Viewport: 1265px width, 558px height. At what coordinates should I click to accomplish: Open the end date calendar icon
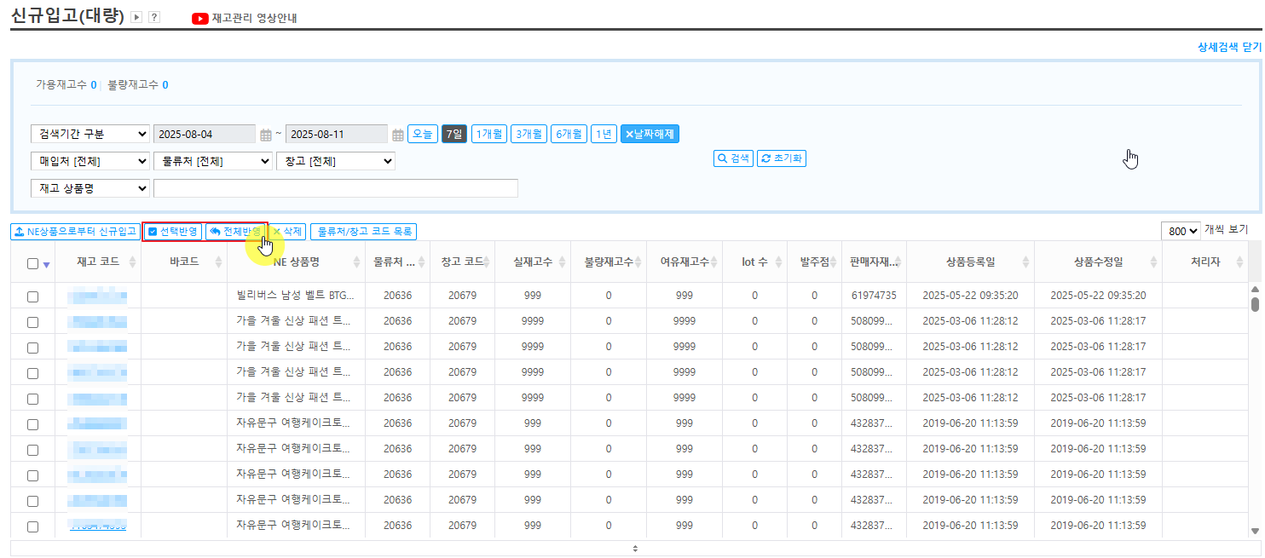(398, 135)
